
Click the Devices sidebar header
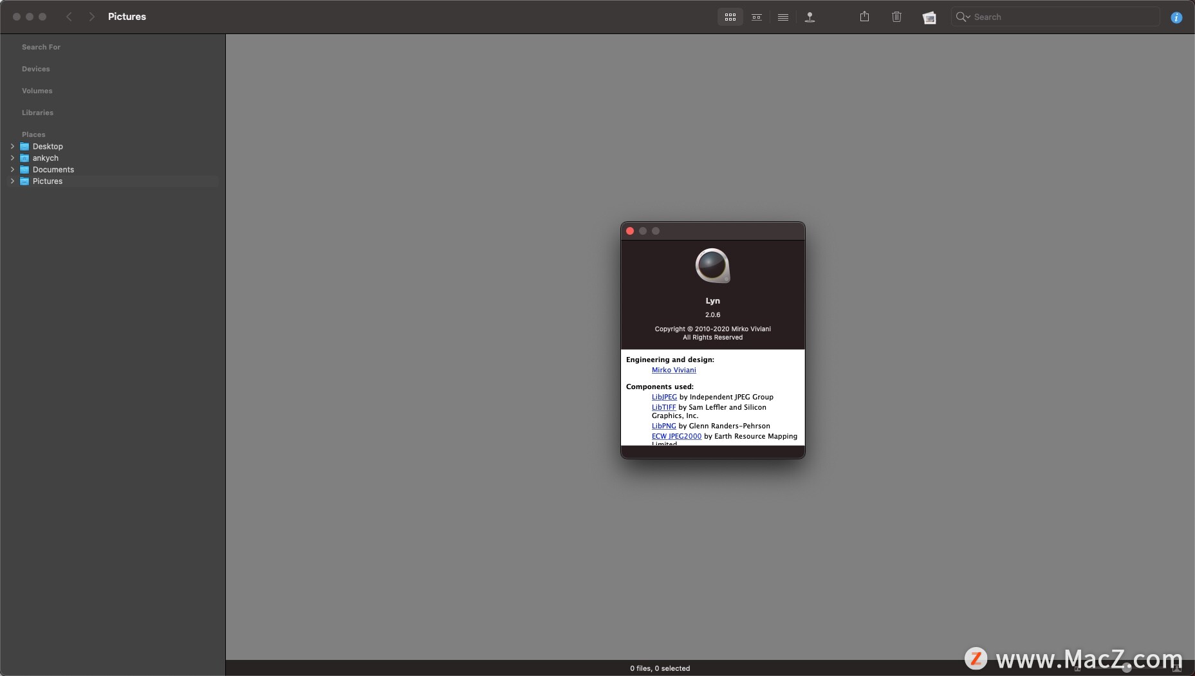click(x=35, y=69)
